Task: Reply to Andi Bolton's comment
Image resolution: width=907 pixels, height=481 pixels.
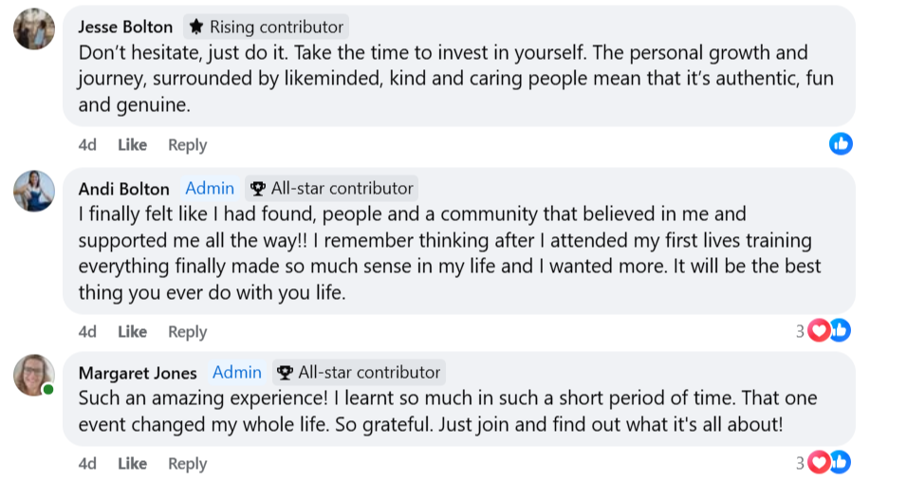Action: point(187,331)
